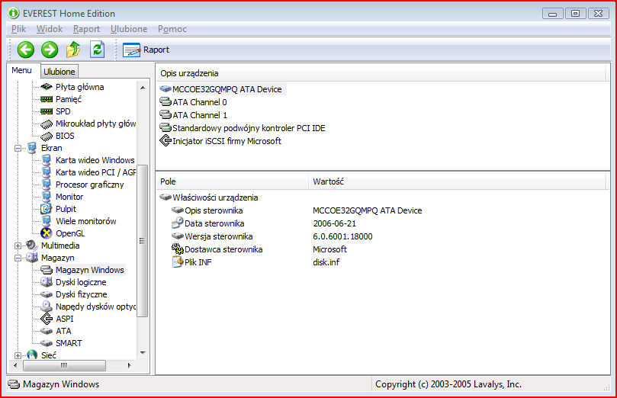Collapse the Magazyn tree node
617x398 pixels.
coord(18,258)
